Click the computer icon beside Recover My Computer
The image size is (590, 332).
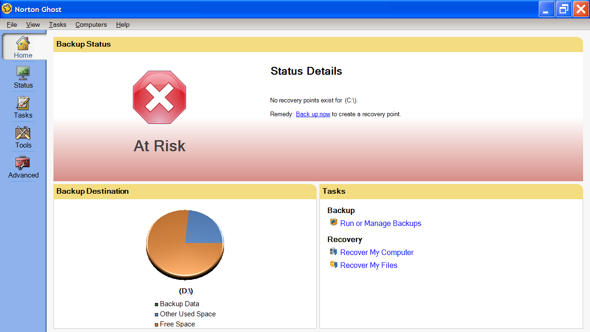coord(334,252)
